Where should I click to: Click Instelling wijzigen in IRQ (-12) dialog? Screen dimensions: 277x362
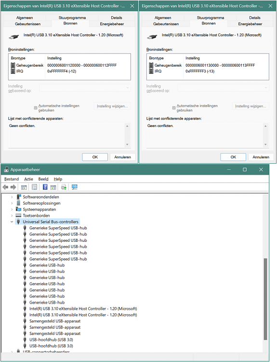point(112,106)
